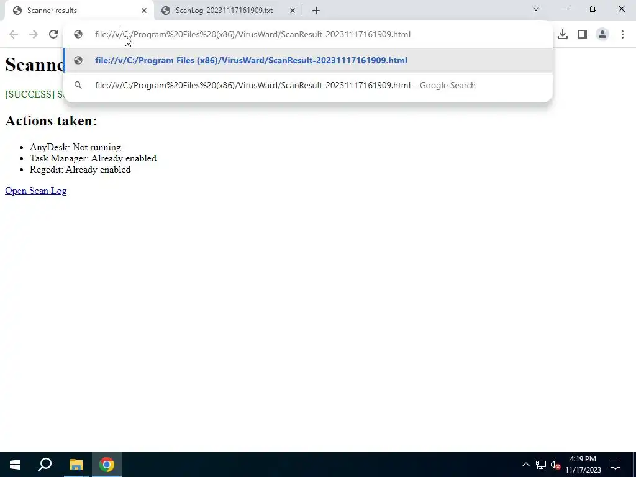
Task: Open a new tab with plus button
Action: (x=316, y=11)
